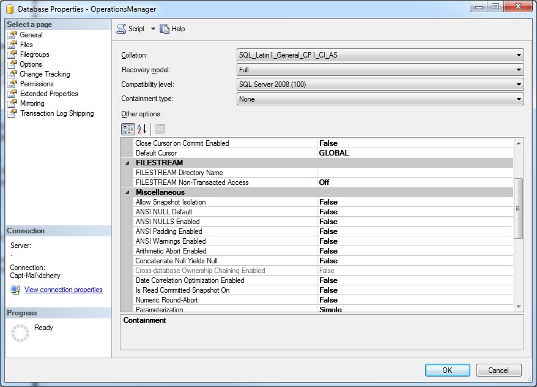Click the OK button
The height and width of the screenshot is (387, 537).
click(x=447, y=370)
